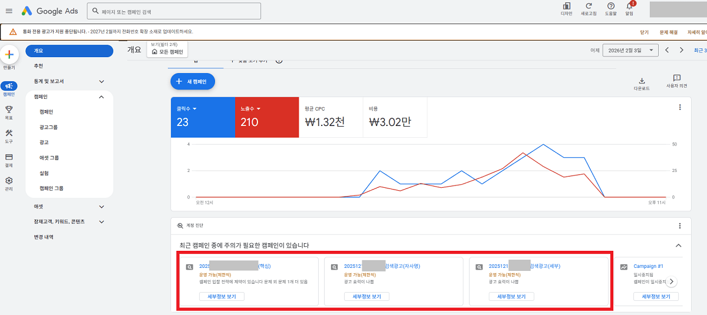The height and width of the screenshot is (315, 707).
Task: Click 문제 해결 in the notification banner
Action: 669,32
